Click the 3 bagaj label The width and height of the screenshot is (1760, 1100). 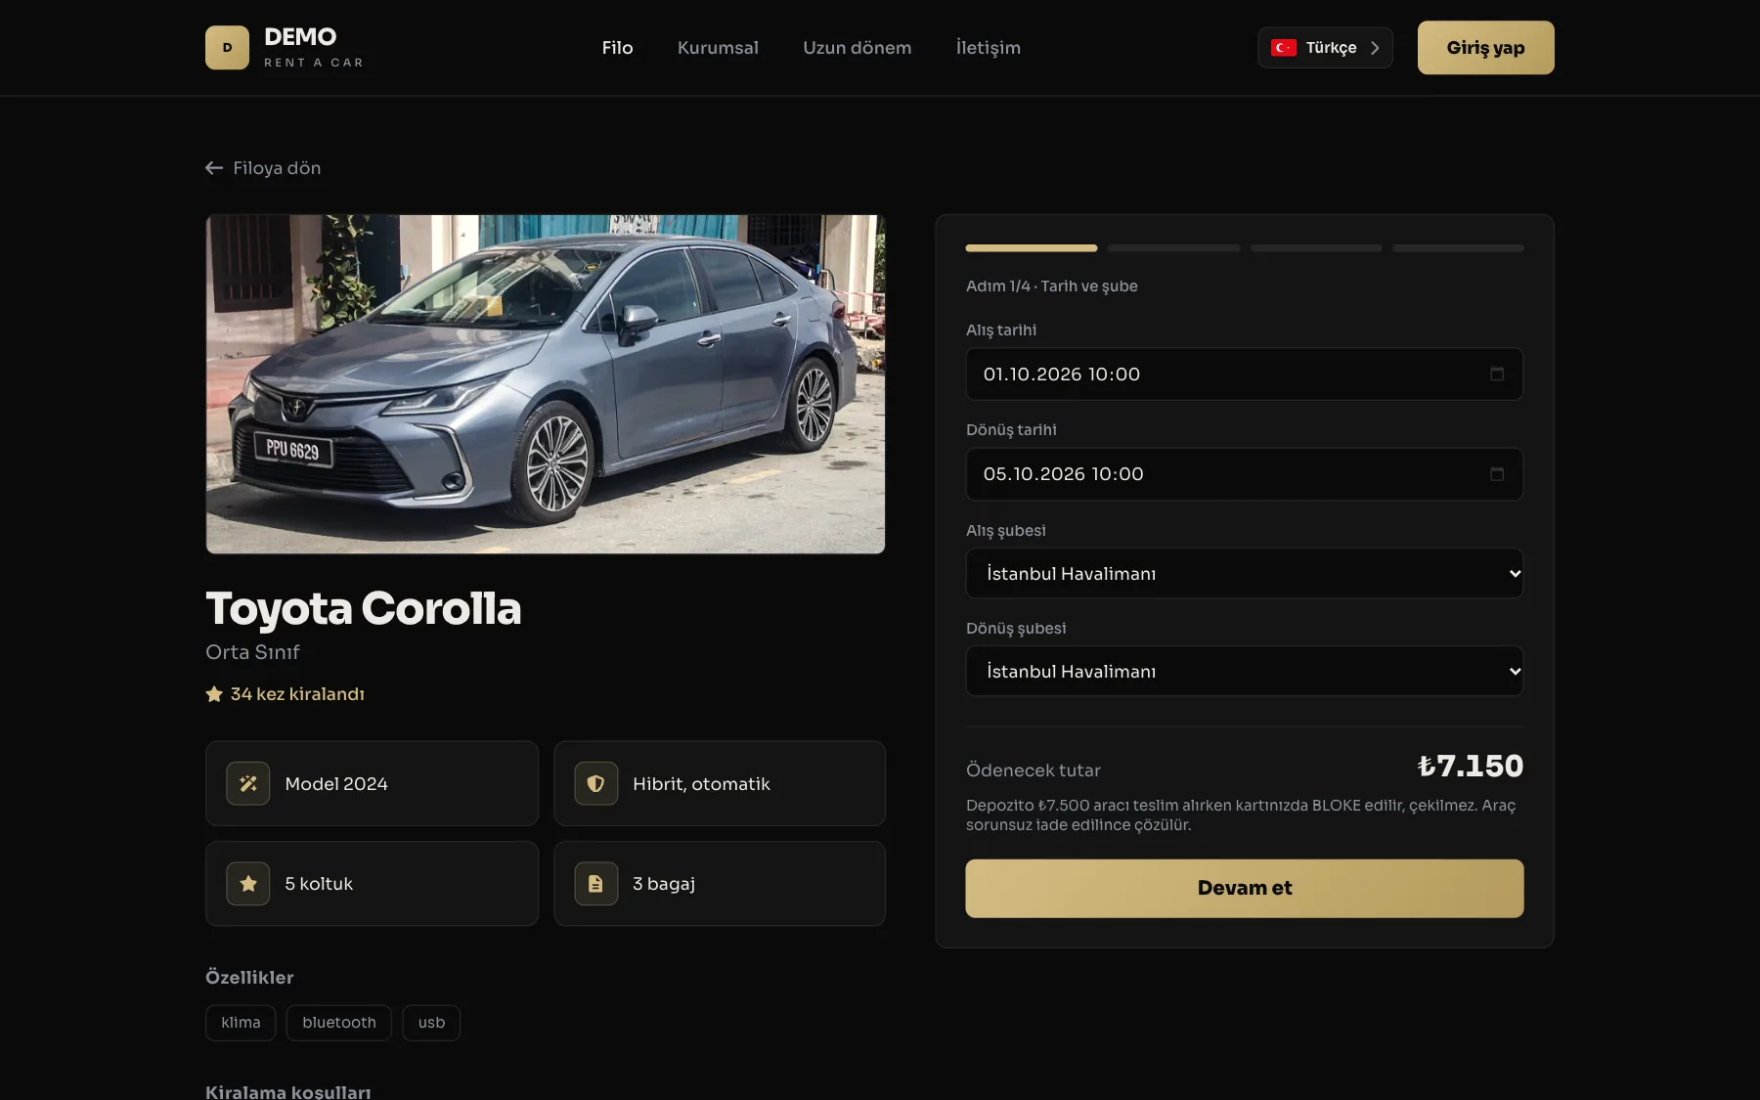click(x=664, y=884)
